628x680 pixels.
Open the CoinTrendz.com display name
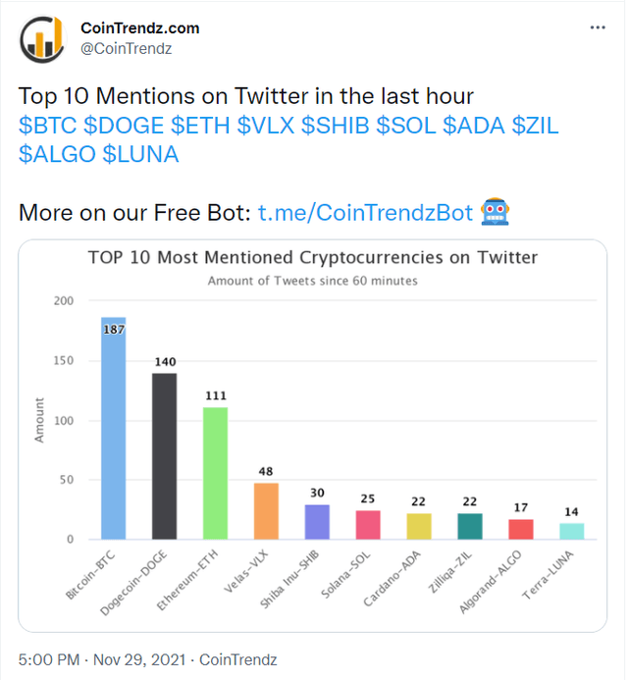point(139,27)
